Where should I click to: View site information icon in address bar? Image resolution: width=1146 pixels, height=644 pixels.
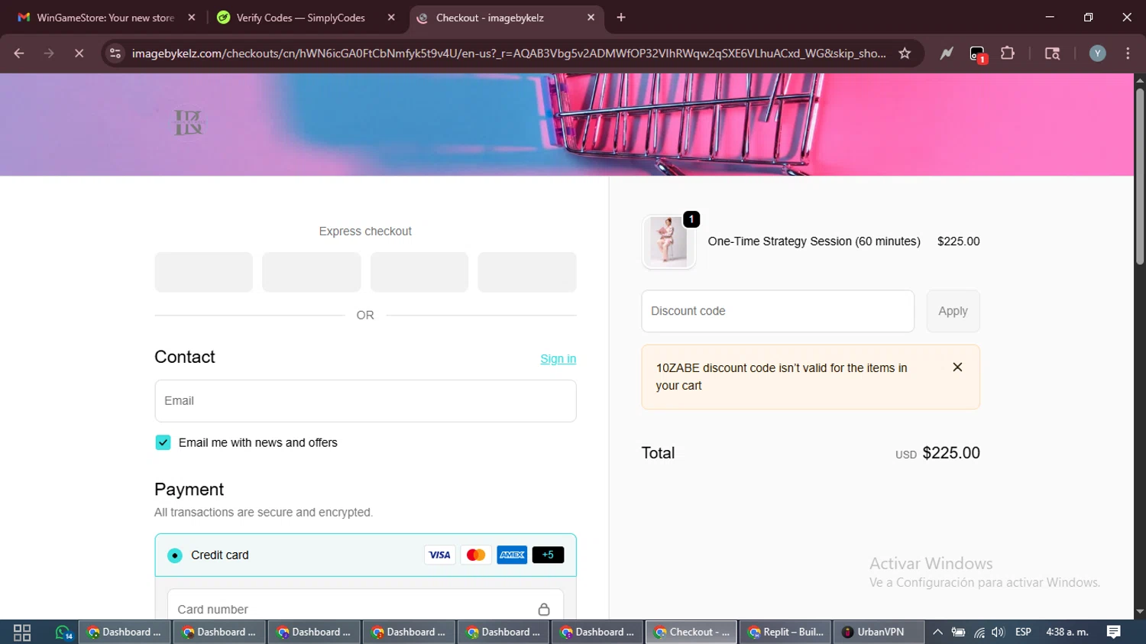click(x=115, y=53)
